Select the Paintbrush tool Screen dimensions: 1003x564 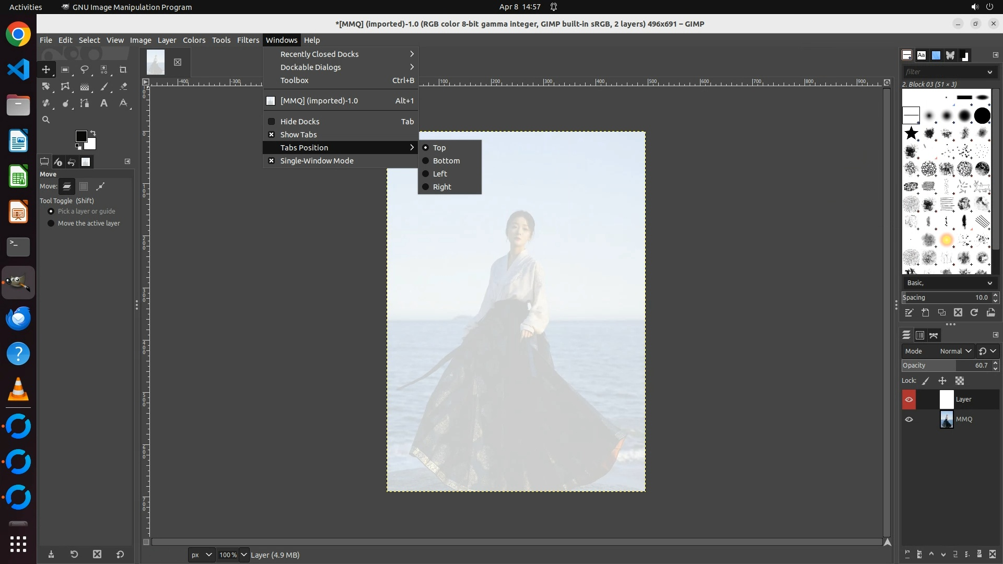click(x=104, y=87)
